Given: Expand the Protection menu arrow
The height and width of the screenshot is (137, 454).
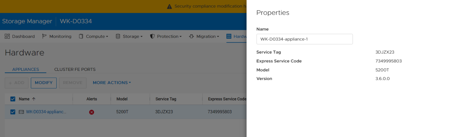Looking at the screenshot, I should click(181, 37).
